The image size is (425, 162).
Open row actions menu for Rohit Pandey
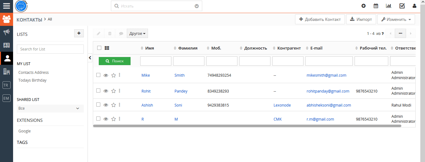[120, 91]
